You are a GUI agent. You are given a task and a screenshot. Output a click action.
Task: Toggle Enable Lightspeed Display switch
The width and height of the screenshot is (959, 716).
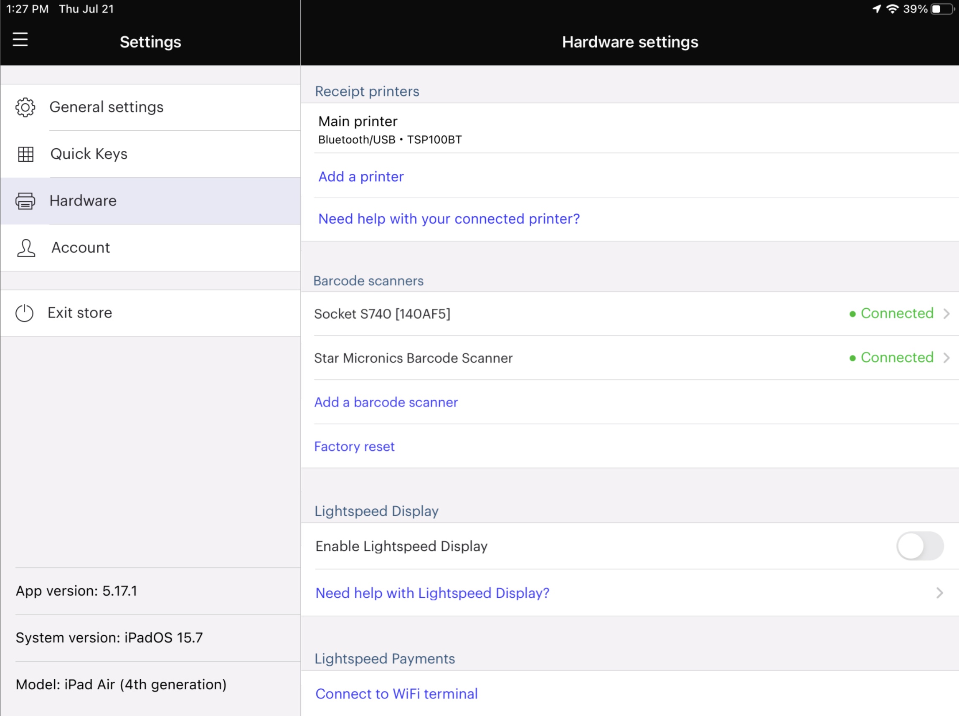[x=920, y=546]
